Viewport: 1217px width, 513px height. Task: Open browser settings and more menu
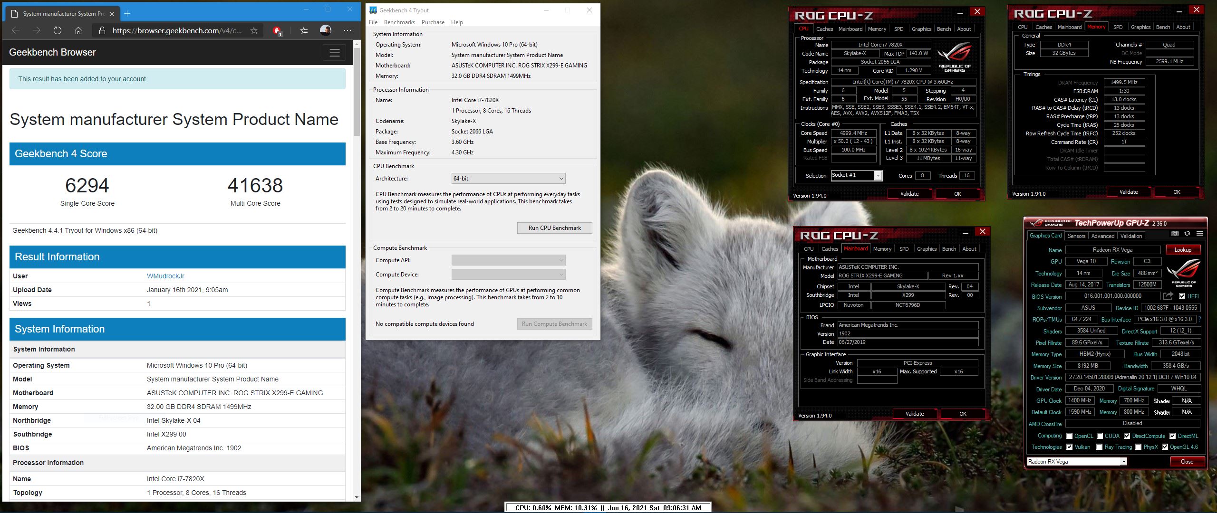point(348,30)
